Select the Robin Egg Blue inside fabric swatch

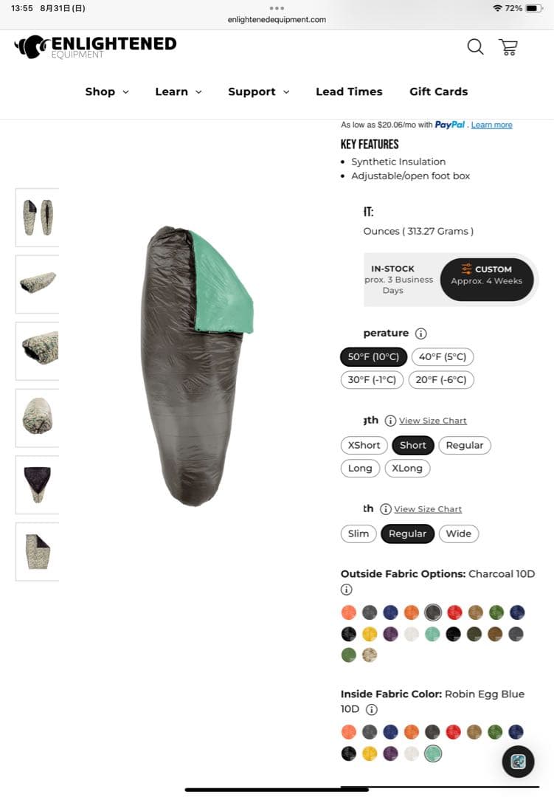432,753
